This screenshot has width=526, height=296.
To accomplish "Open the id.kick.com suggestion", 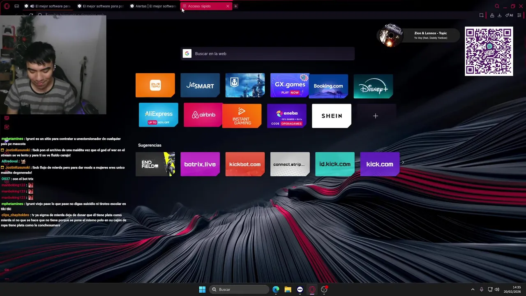I will coord(335,164).
